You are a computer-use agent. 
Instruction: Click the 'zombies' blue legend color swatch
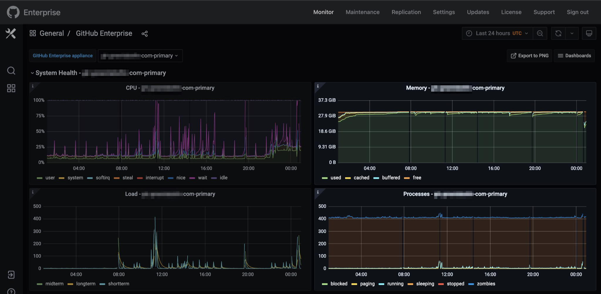point(471,284)
